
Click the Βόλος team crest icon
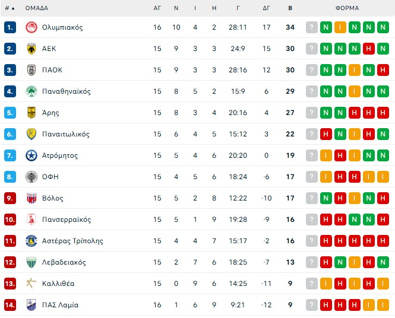tap(31, 198)
